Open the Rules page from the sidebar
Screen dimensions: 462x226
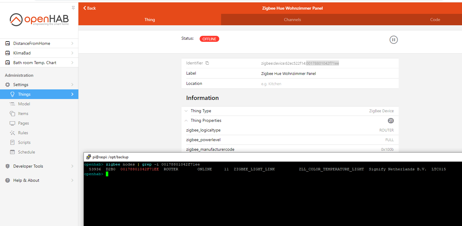(x=23, y=133)
